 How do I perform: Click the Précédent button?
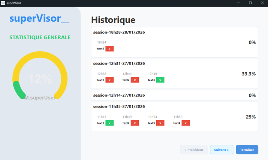coord(194,150)
